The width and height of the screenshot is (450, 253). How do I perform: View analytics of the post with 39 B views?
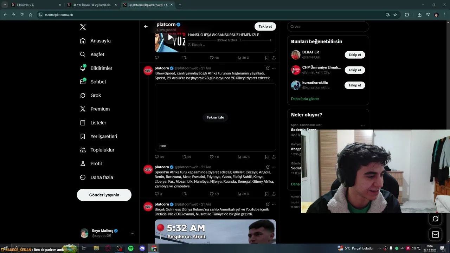point(243,194)
